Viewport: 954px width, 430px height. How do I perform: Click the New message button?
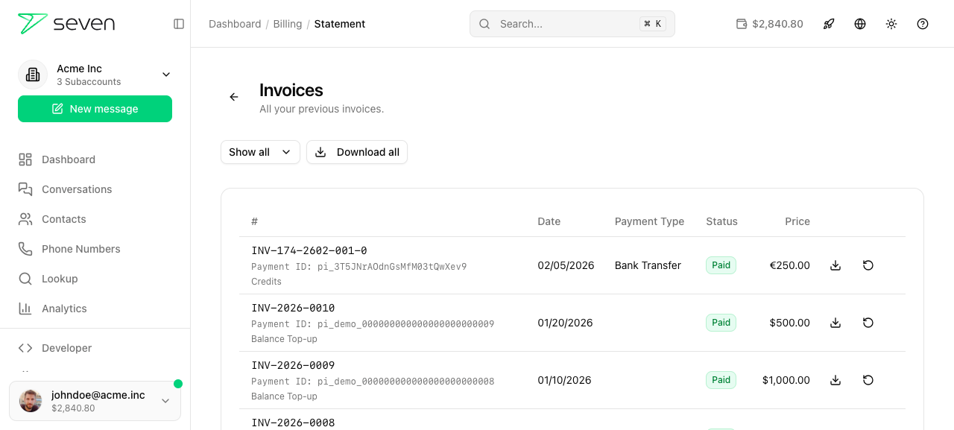point(95,109)
